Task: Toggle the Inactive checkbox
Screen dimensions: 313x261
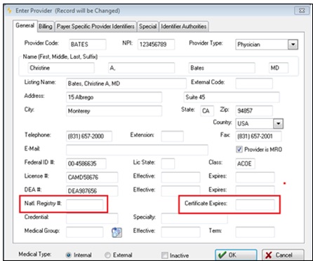Action: coord(165,255)
